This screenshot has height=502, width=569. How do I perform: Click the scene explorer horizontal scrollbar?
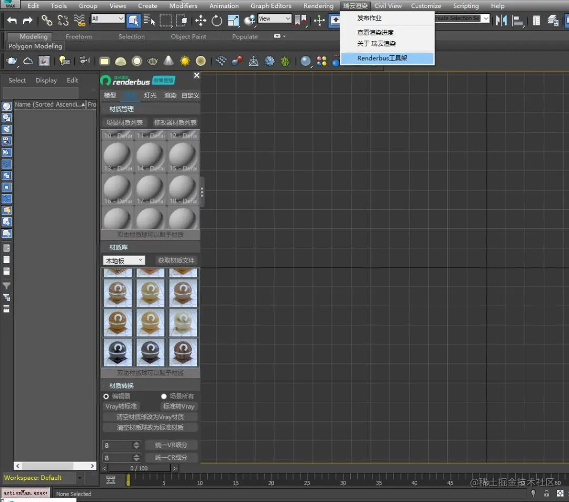tap(55, 466)
